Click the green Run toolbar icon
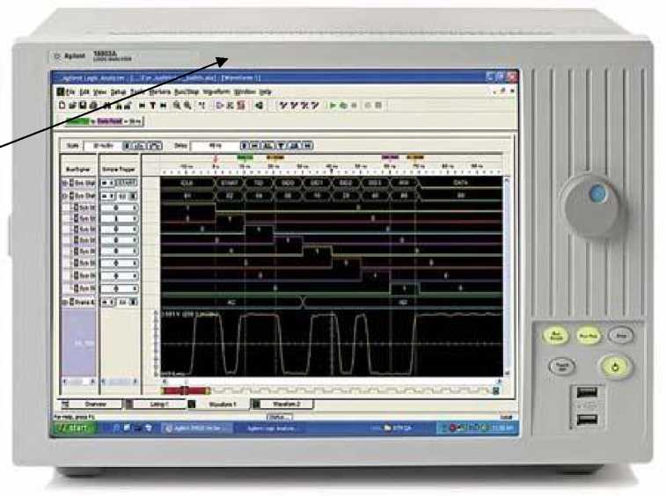 [333, 105]
